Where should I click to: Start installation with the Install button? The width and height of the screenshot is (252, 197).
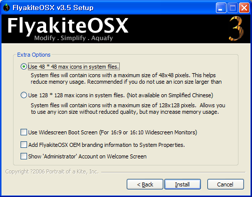click(x=182, y=184)
